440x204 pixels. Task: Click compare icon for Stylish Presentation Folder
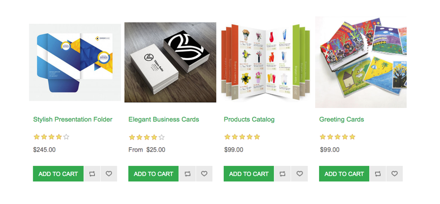click(92, 174)
